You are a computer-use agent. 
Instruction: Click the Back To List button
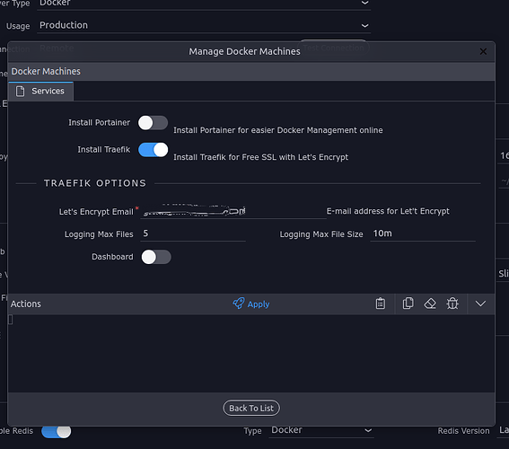251,408
